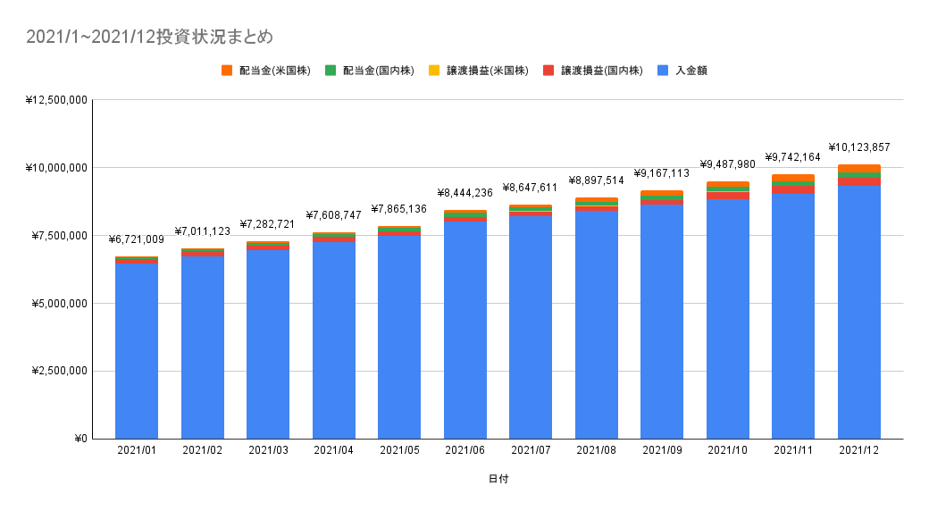Click the green 配当金(国内株) legend swatch
The height and width of the screenshot is (511, 929).
pyautogui.click(x=331, y=71)
